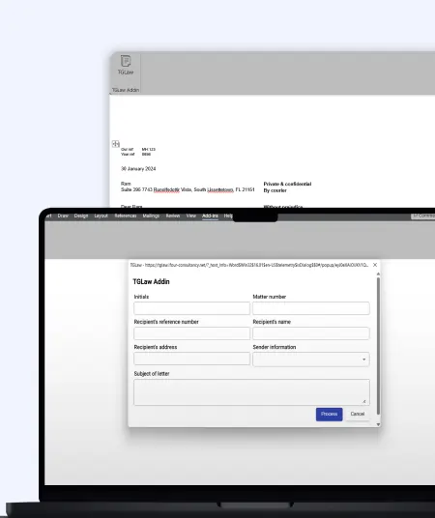
Task: Click the Comments button in the ribbon
Action: pos(423,216)
